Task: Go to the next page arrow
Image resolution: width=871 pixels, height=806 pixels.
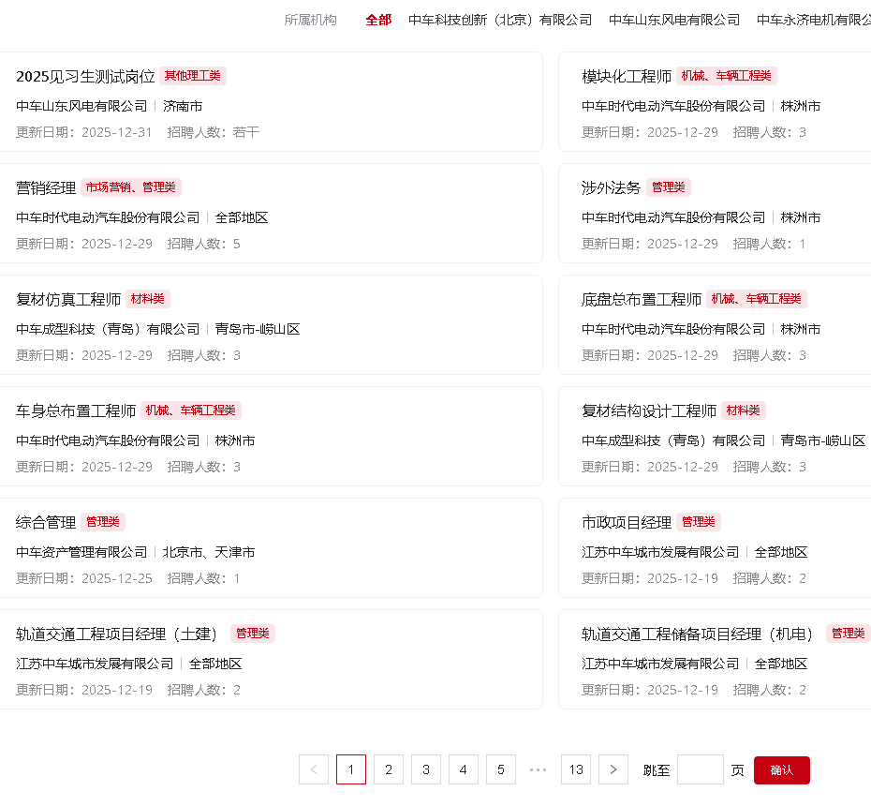Action: point(613,769)
